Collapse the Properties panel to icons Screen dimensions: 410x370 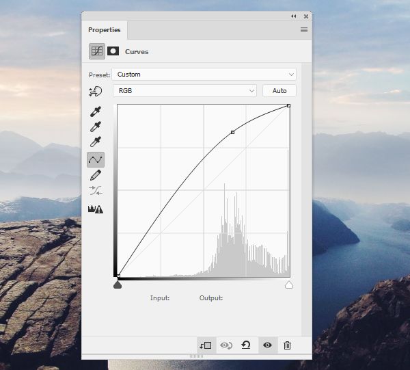click(x=294, y=16)
